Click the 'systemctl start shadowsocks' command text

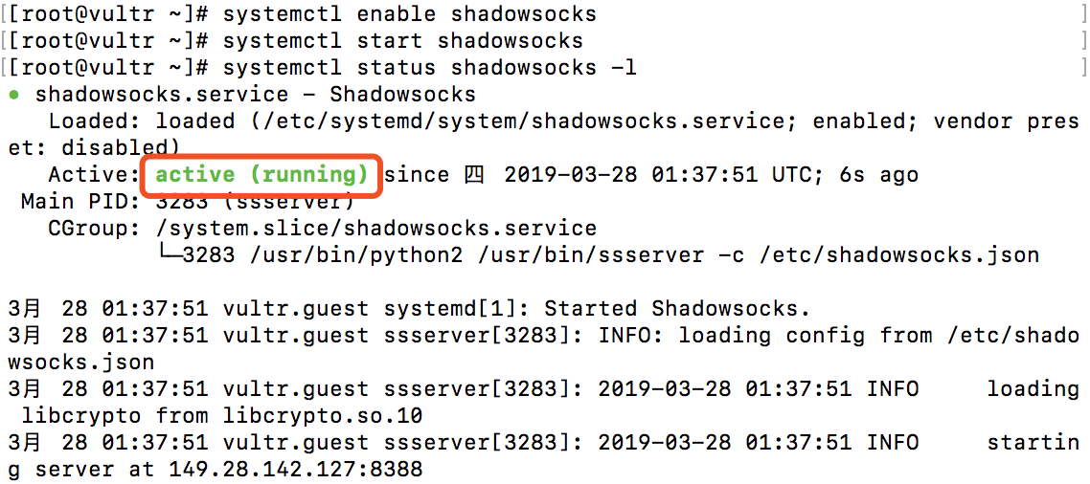(x=402, y=41)
